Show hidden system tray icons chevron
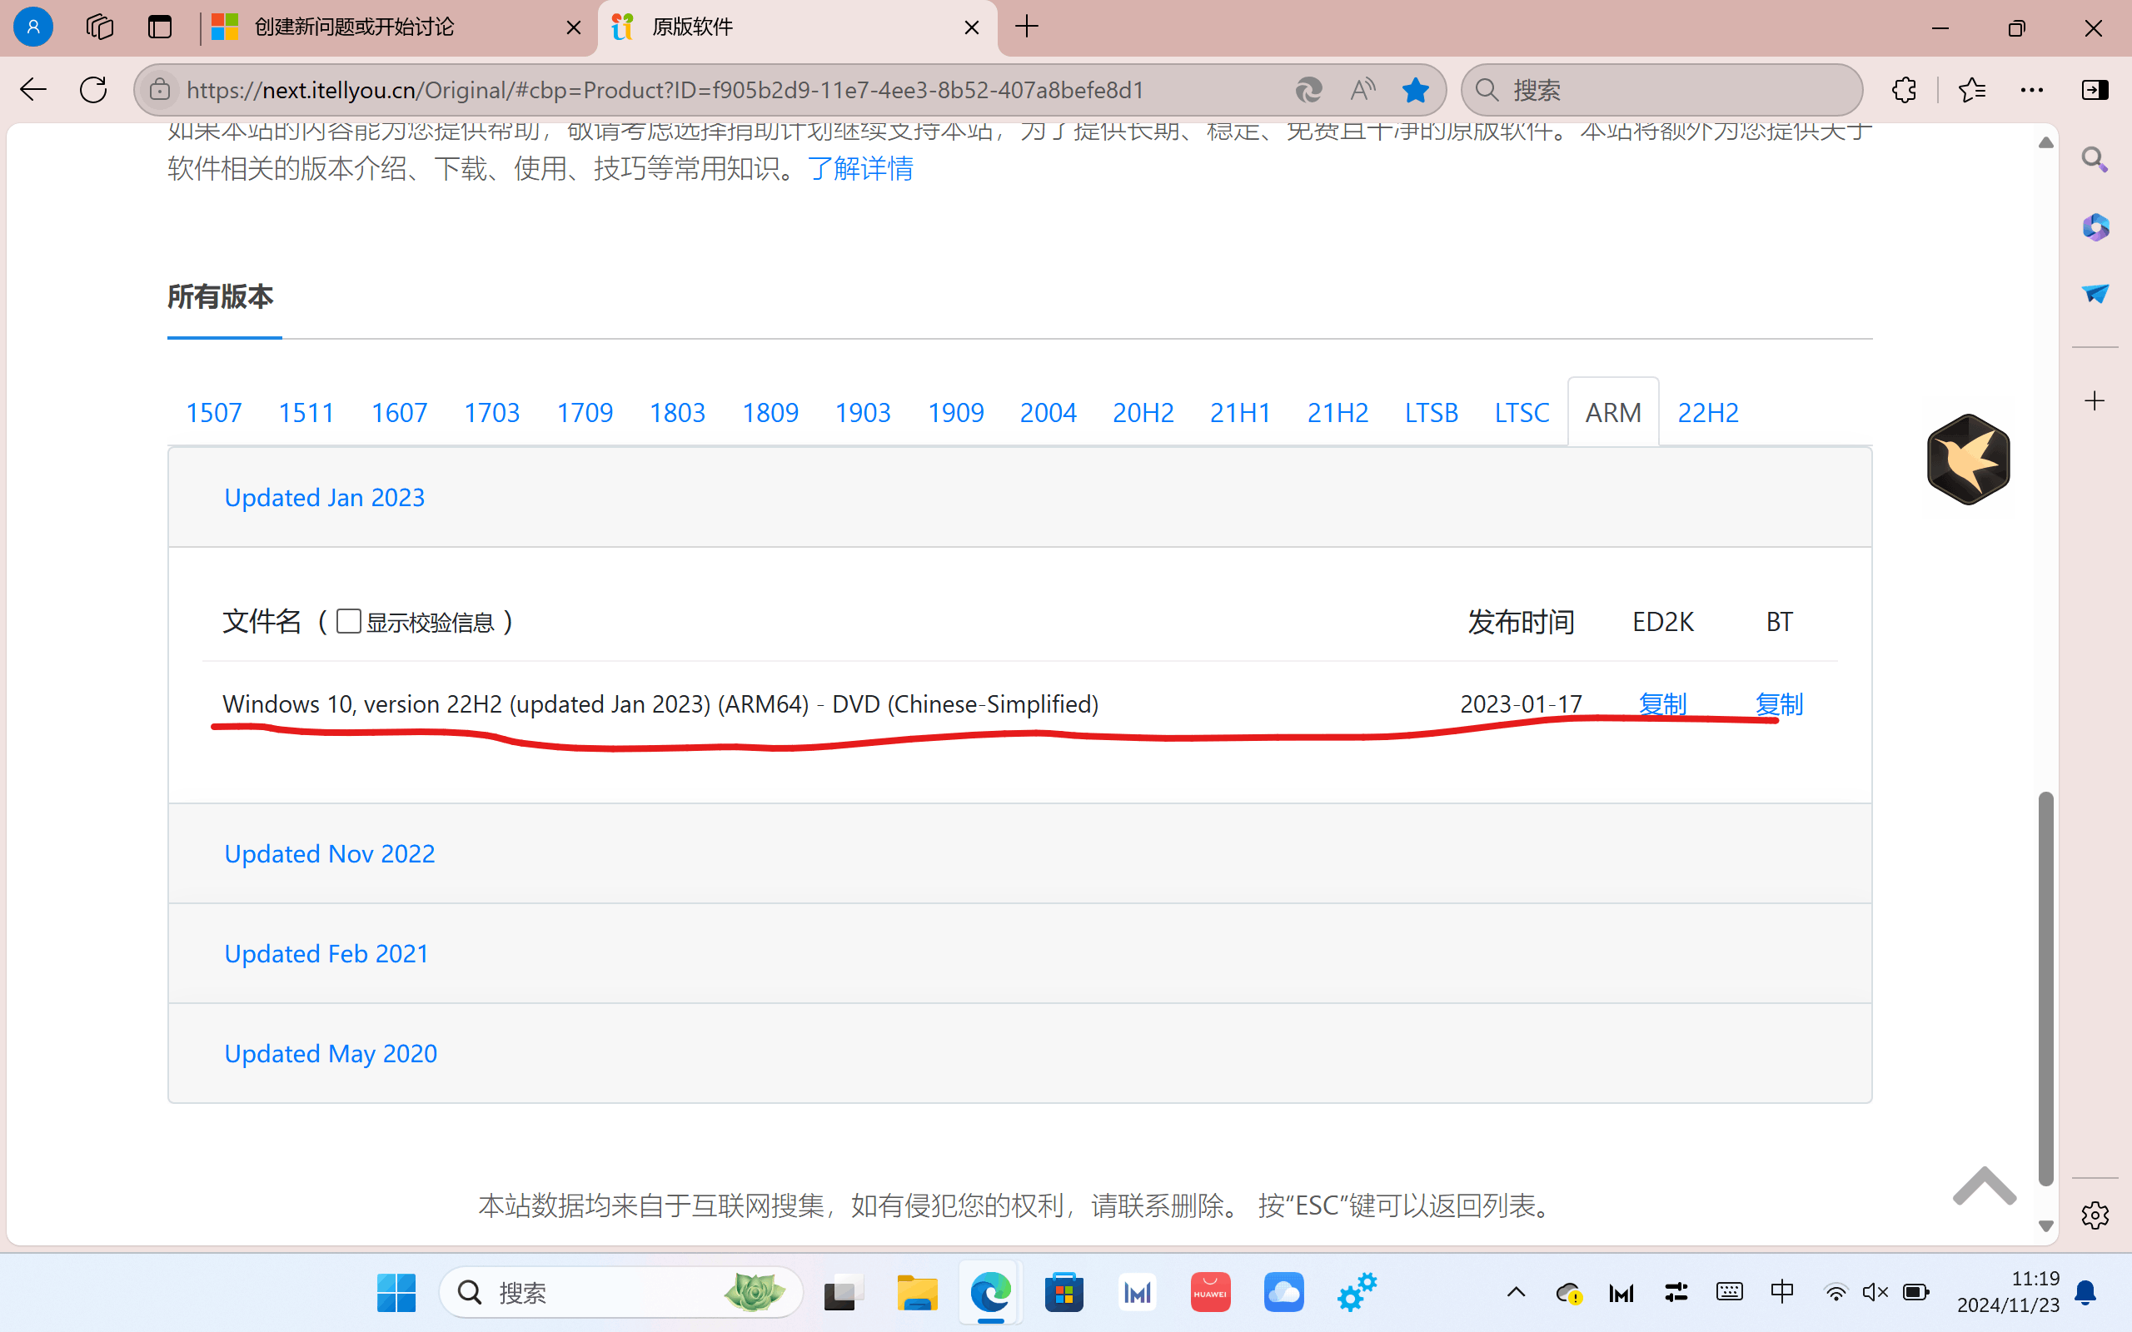This screenshot has width=2132, height=1332. 1516,1292
